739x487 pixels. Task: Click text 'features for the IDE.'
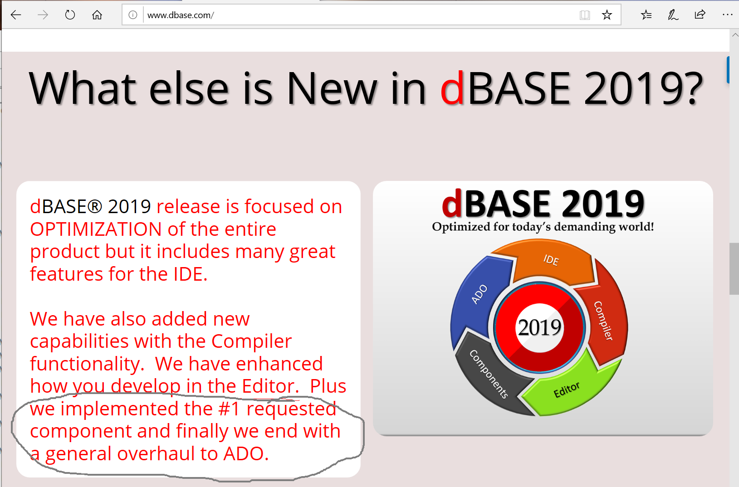pos(119,274)
